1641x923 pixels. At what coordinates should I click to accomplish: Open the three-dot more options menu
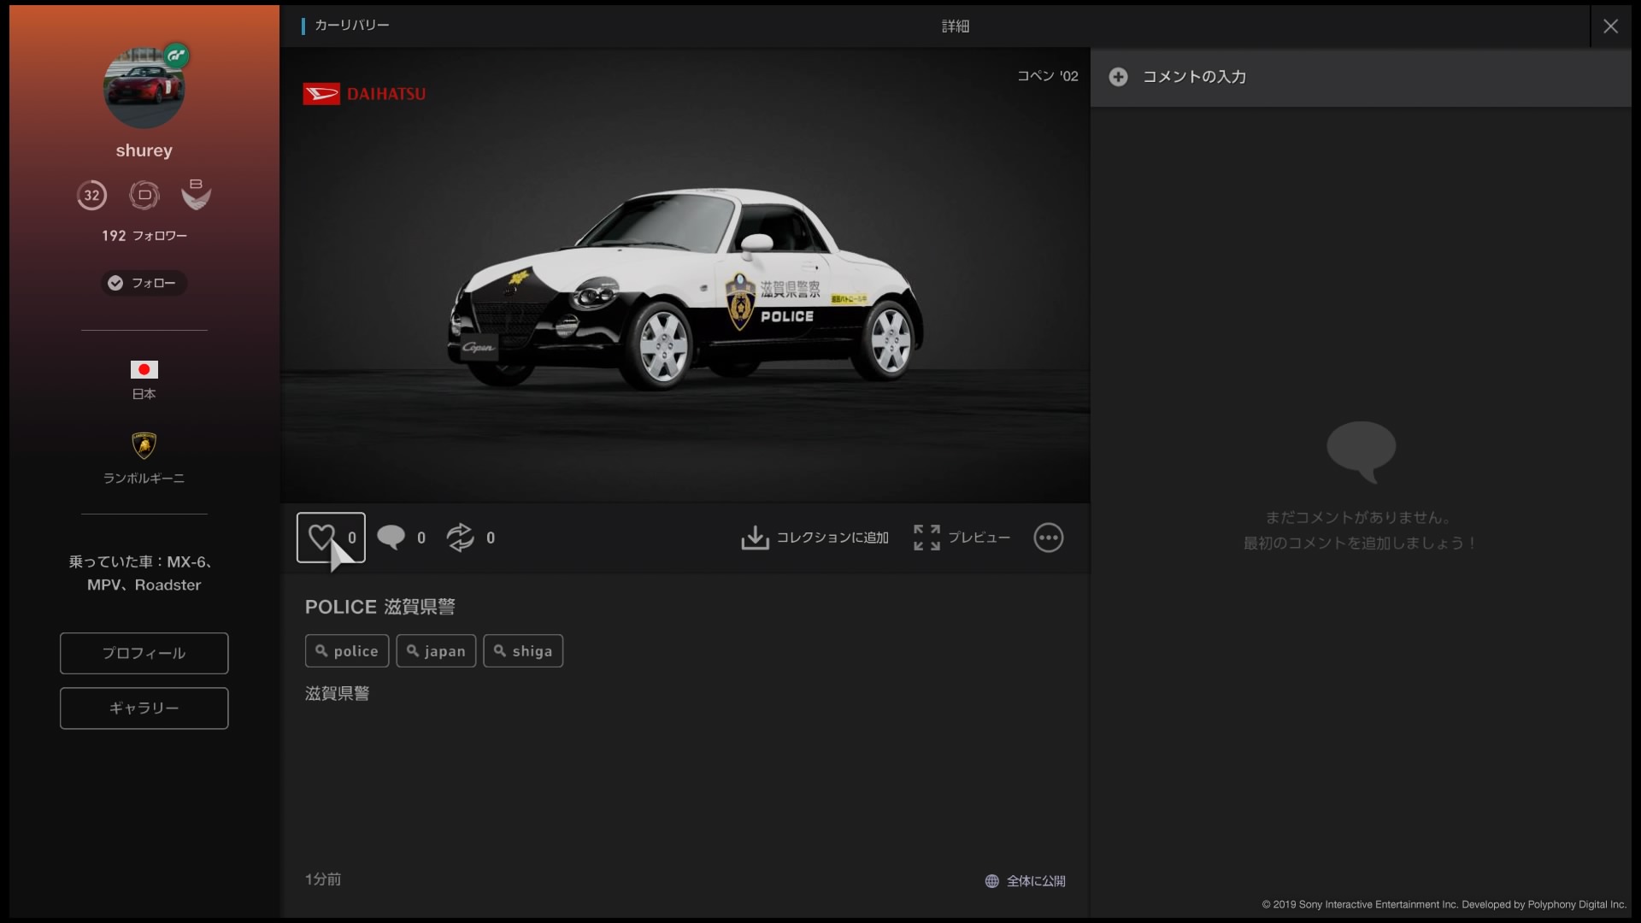point(1048,538)
